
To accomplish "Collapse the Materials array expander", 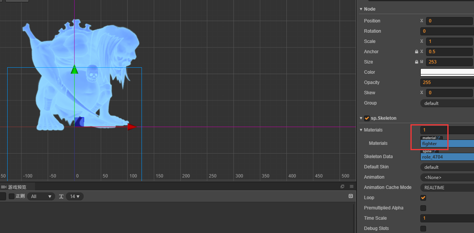I will pyautogui.click(x=361, y=130).
